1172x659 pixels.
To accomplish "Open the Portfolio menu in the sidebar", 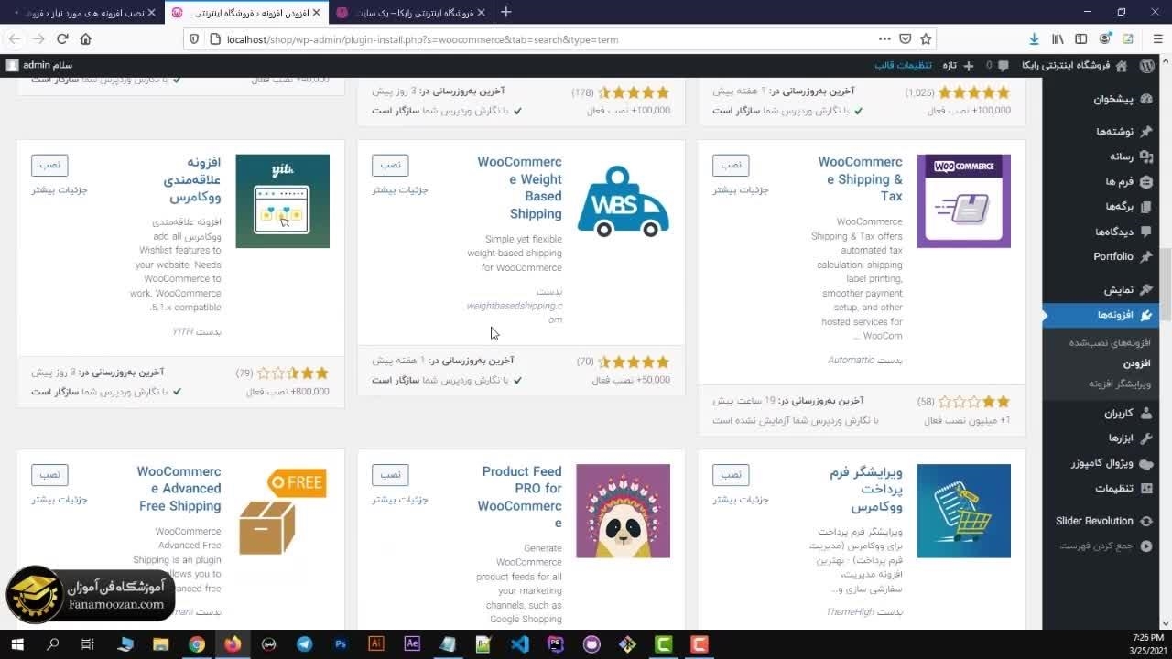I will tap(1112, 257).
